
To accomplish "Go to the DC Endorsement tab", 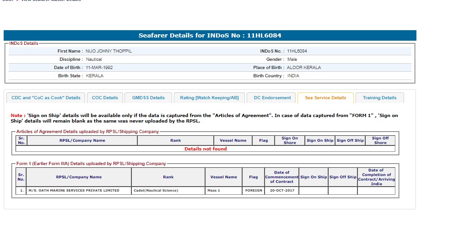I will tap(272, 98).
